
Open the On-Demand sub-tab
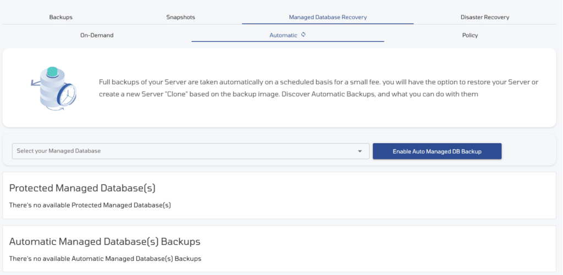pyautogui.click(x=97, y=35)
